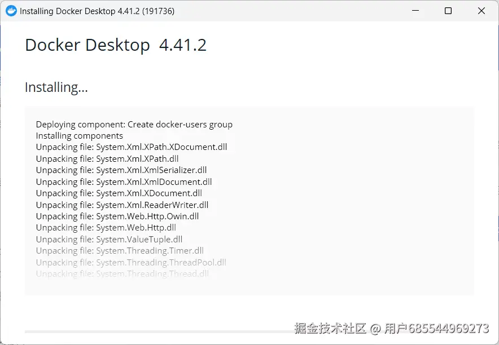Click the Installing... status heading
Image resolution: width=499 pixels, height=345 pixels.
[55, 87]
